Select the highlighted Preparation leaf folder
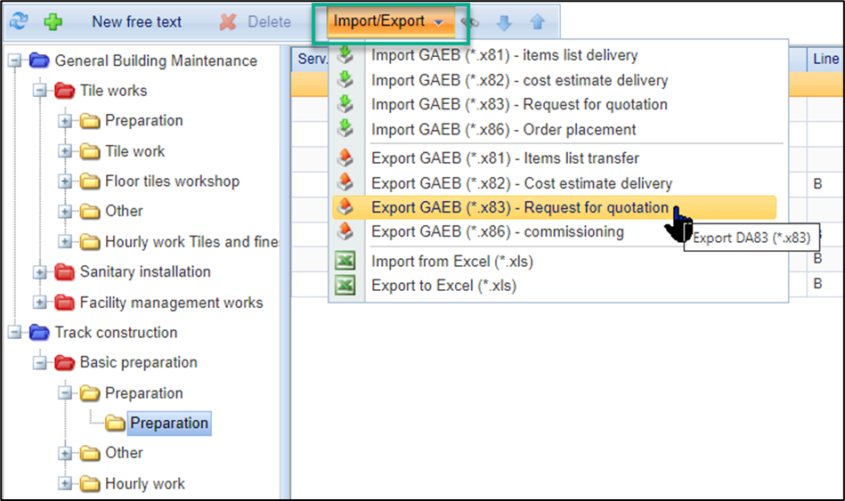Viewport: 845px width, 501px height. pyautogui.click(x=168, y=424)
